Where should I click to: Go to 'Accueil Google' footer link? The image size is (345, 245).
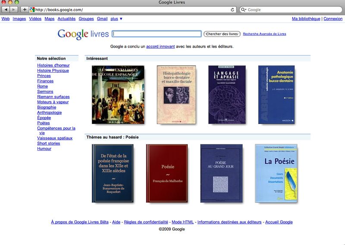279,222
